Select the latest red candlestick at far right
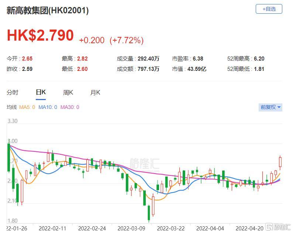293x233 pixels. click(280, 162)
